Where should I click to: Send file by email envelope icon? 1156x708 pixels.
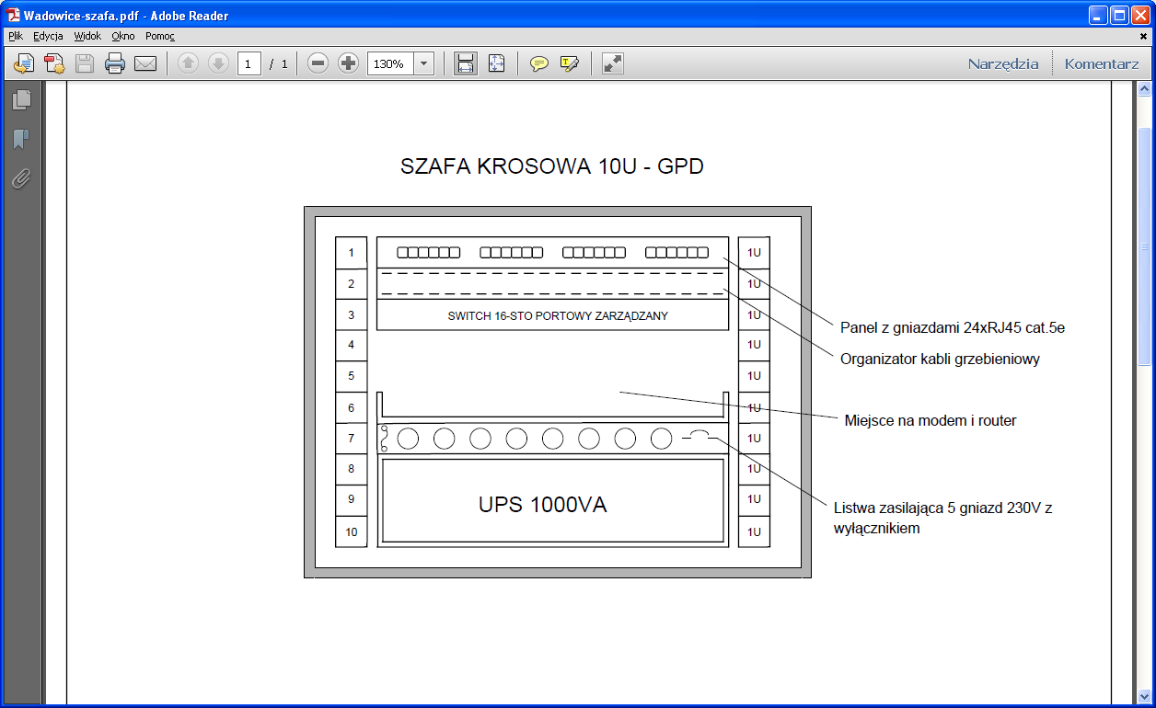click(x=145, y=63)
